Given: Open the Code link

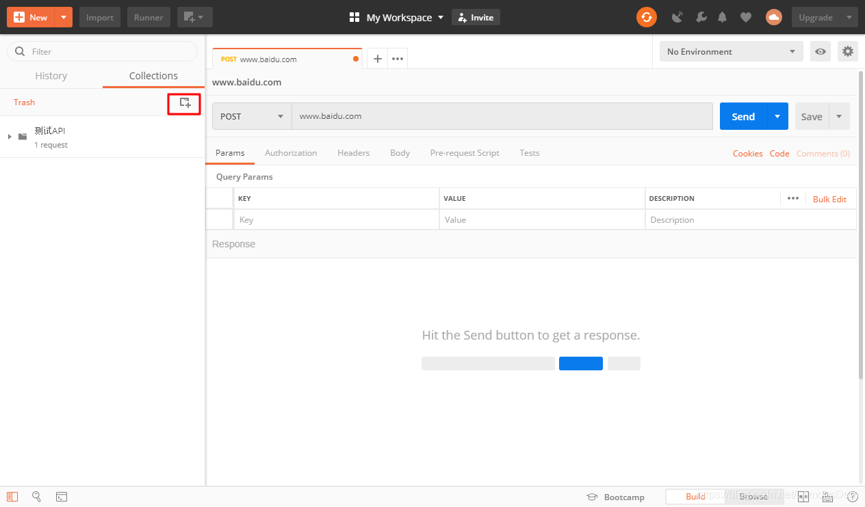Looking at the screenshot, I should tap(779, 154).
